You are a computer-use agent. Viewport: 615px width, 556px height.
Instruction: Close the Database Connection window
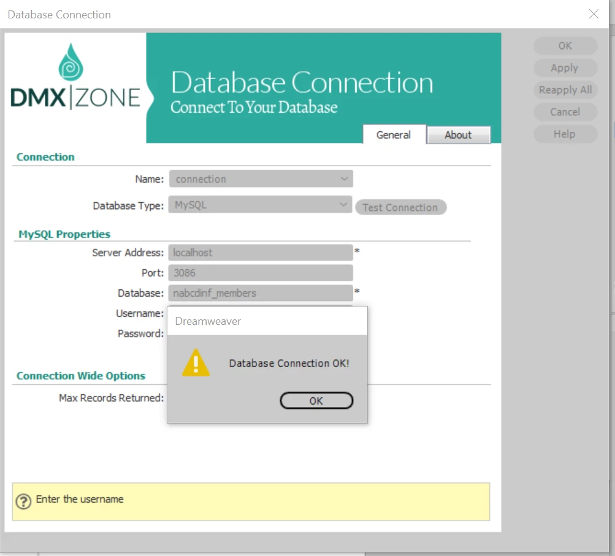(594, 14)
